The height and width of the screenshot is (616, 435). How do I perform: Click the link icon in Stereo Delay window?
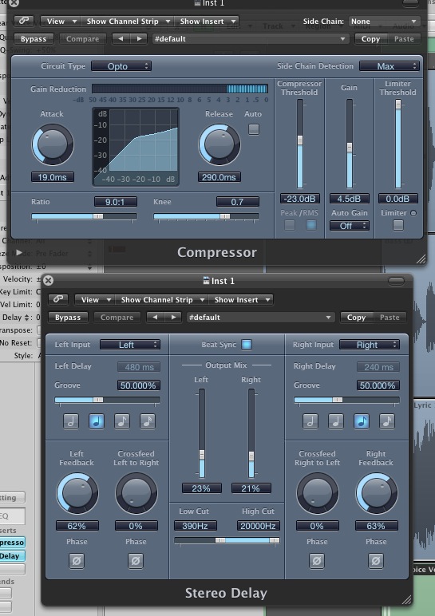point(58,299)
